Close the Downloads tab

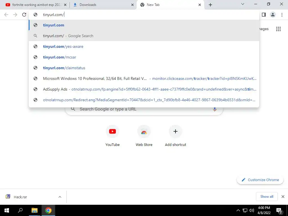[x=132, y=5]
